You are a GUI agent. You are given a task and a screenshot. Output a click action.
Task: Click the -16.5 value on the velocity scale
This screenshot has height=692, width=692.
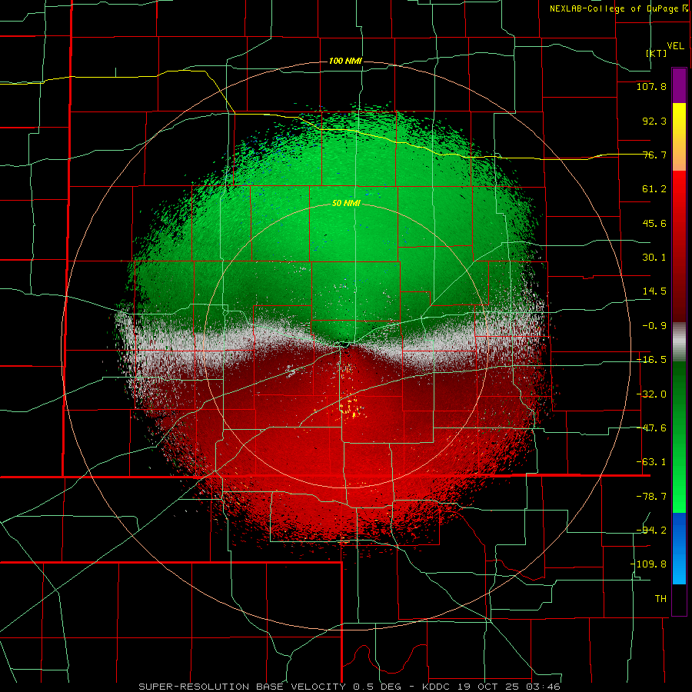tap(651, 360)
